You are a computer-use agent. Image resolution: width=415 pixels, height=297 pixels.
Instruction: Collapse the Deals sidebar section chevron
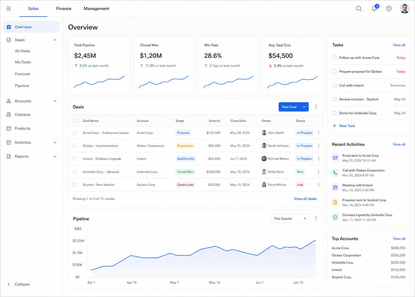pyautogui.click(x=55, y=40)
